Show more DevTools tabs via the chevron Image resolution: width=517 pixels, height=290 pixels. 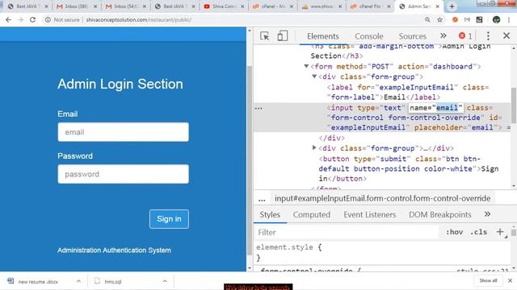click(443, 35)
